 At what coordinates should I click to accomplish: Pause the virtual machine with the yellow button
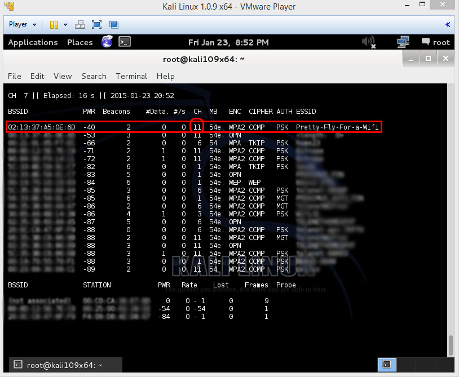(54, 25)
